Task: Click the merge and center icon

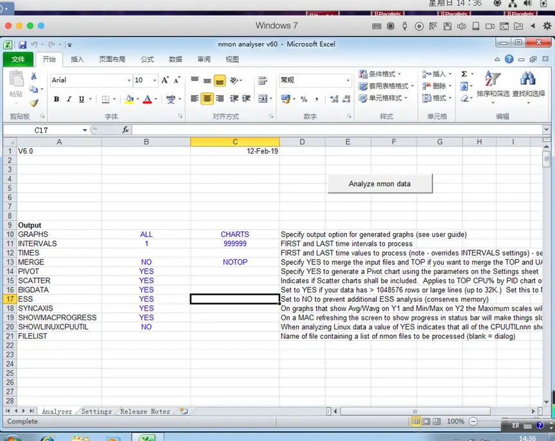Action: (263, 99)
